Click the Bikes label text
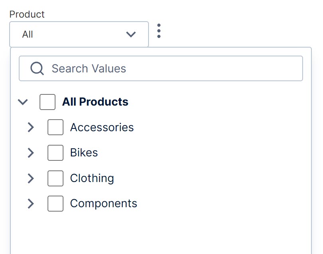This screenshot has width=323, height=254. (84, 153)
